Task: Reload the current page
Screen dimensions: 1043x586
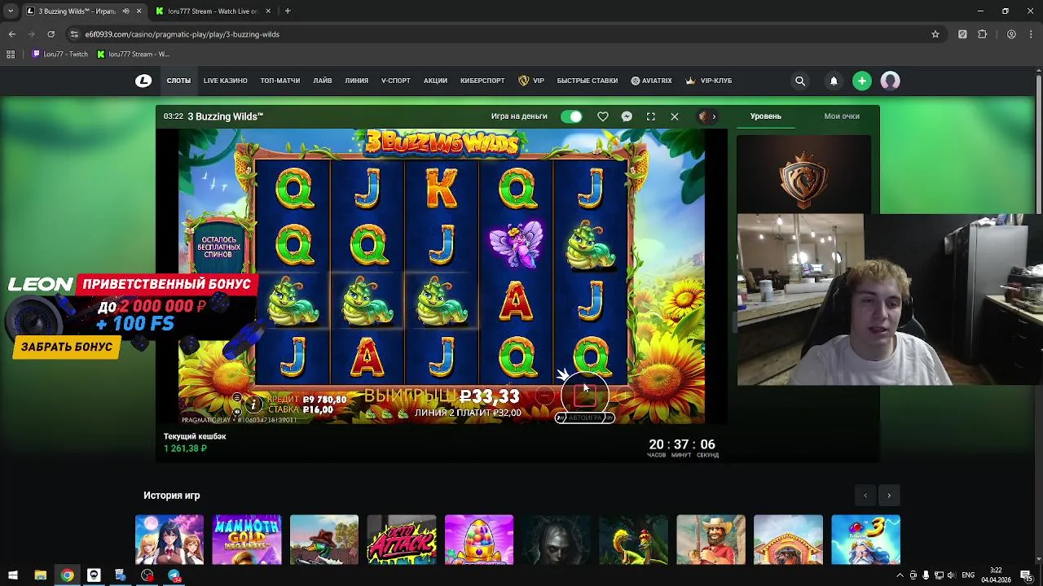Action: coord(51,34)
